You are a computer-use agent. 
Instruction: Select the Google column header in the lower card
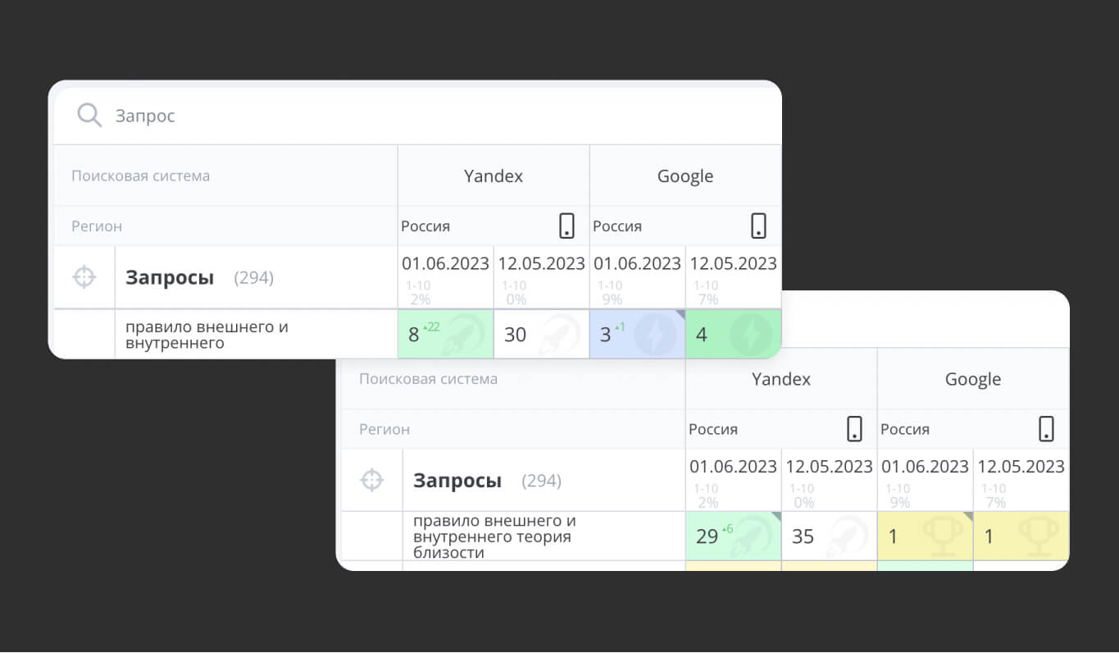[973, 379]
